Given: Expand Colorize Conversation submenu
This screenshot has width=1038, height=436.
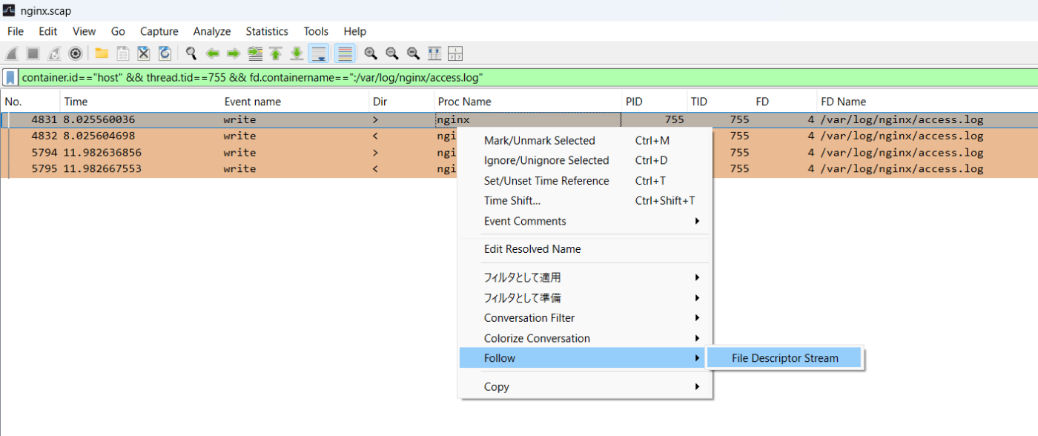Looking at the screenshot, I should click(584, 338).
